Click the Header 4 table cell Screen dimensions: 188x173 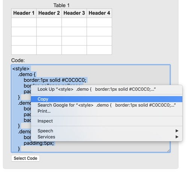click(x=99, y=13)
